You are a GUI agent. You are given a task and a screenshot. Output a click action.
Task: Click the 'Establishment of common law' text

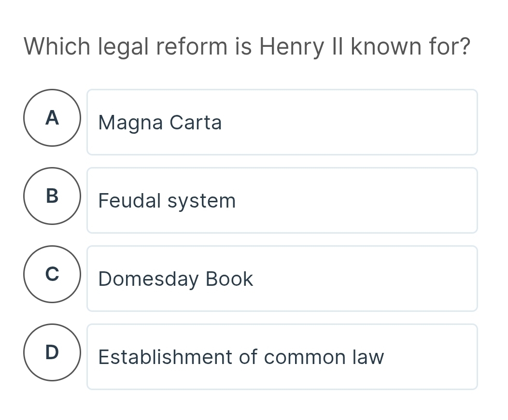click(241, 357)
